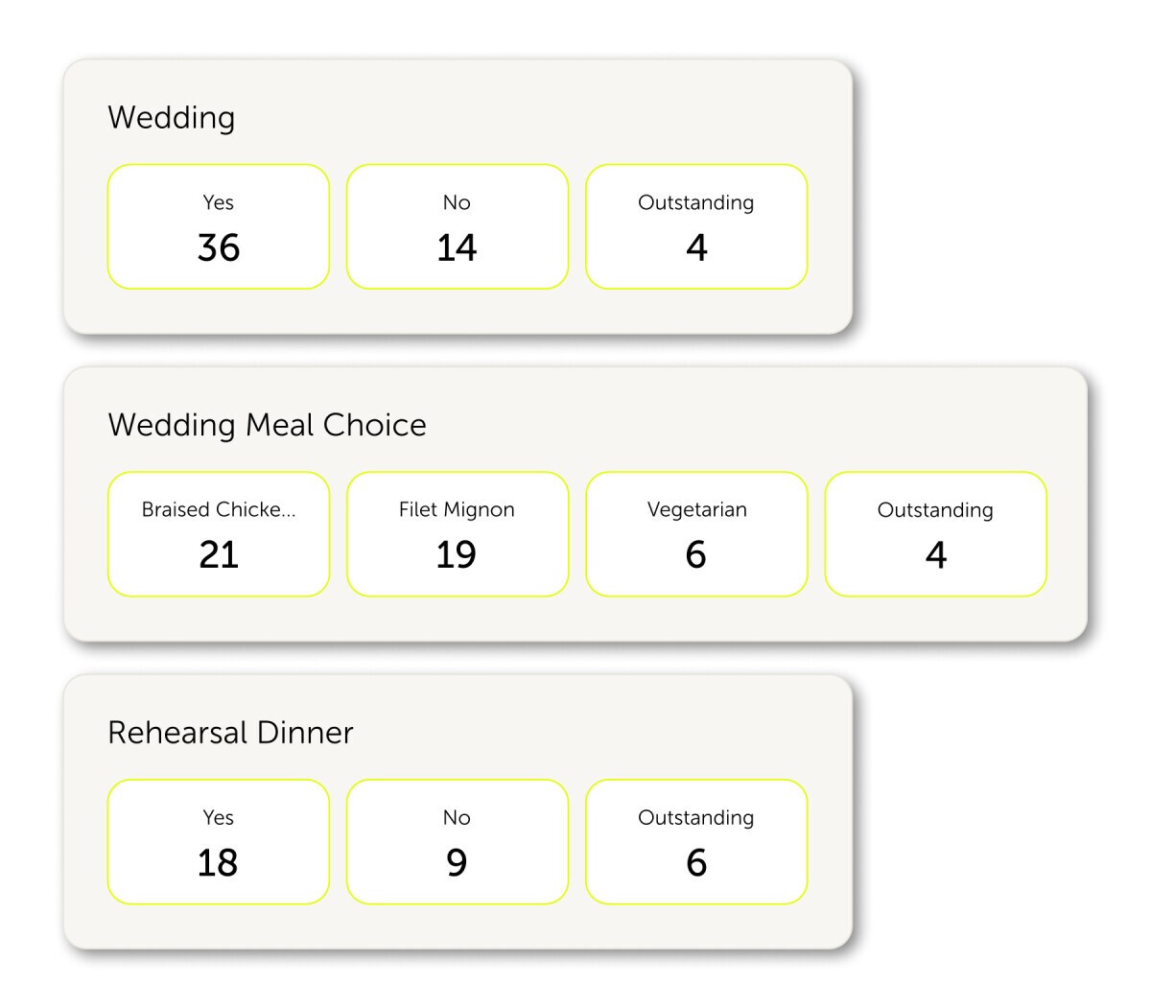This screenshot has height=1007, width=1151.
Task: Open the Wedding Yes responses card
Action: click(218, 226)
